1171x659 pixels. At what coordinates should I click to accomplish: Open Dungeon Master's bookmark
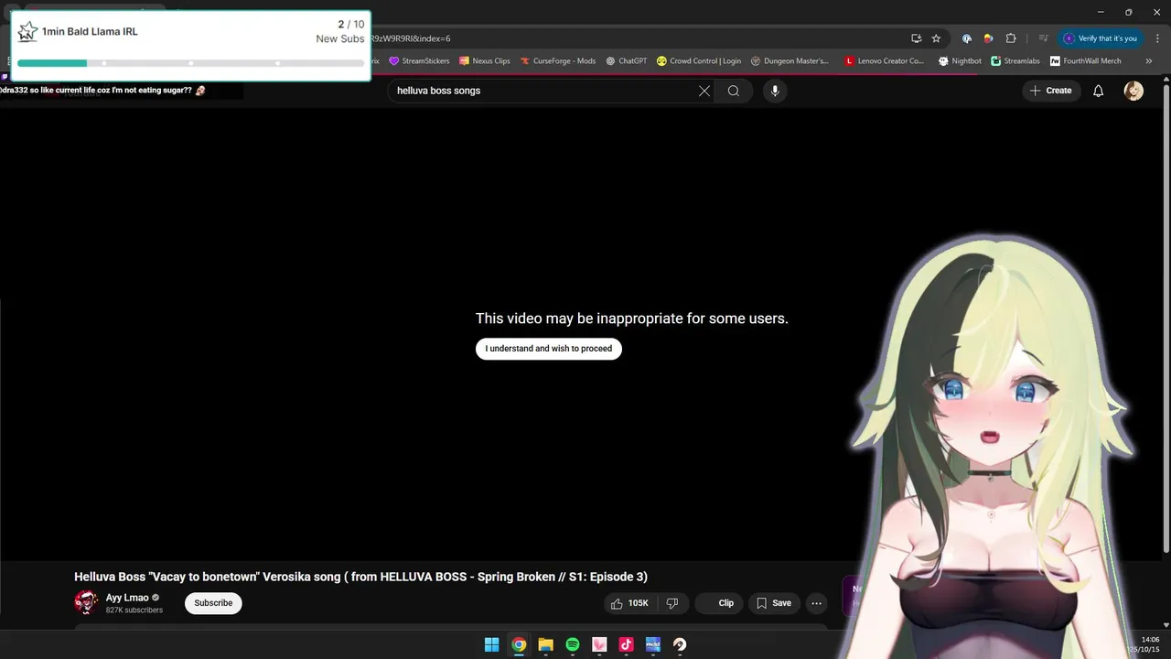pos(790,61)
